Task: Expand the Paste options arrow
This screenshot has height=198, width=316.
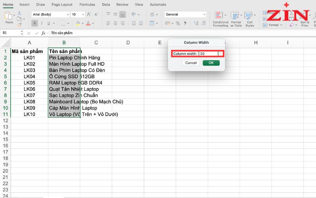Action: (x=14, y=15)
